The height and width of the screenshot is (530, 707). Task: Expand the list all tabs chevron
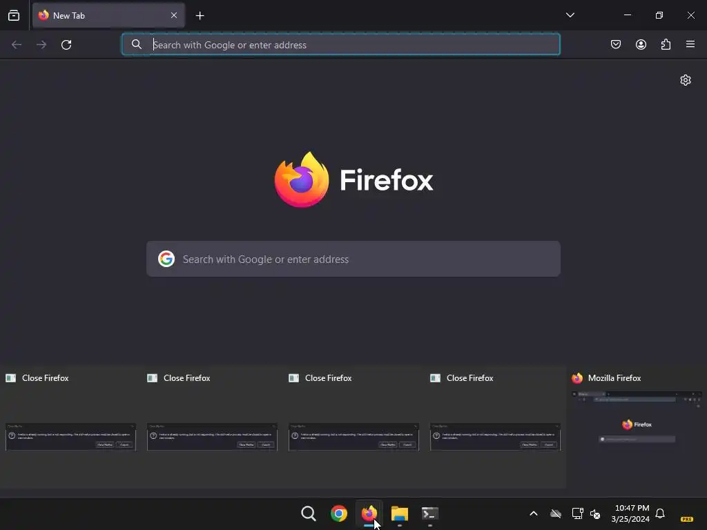pos(570,15)
